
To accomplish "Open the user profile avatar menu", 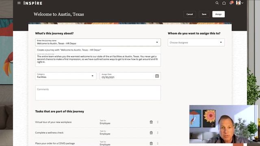I will [240, 3].
